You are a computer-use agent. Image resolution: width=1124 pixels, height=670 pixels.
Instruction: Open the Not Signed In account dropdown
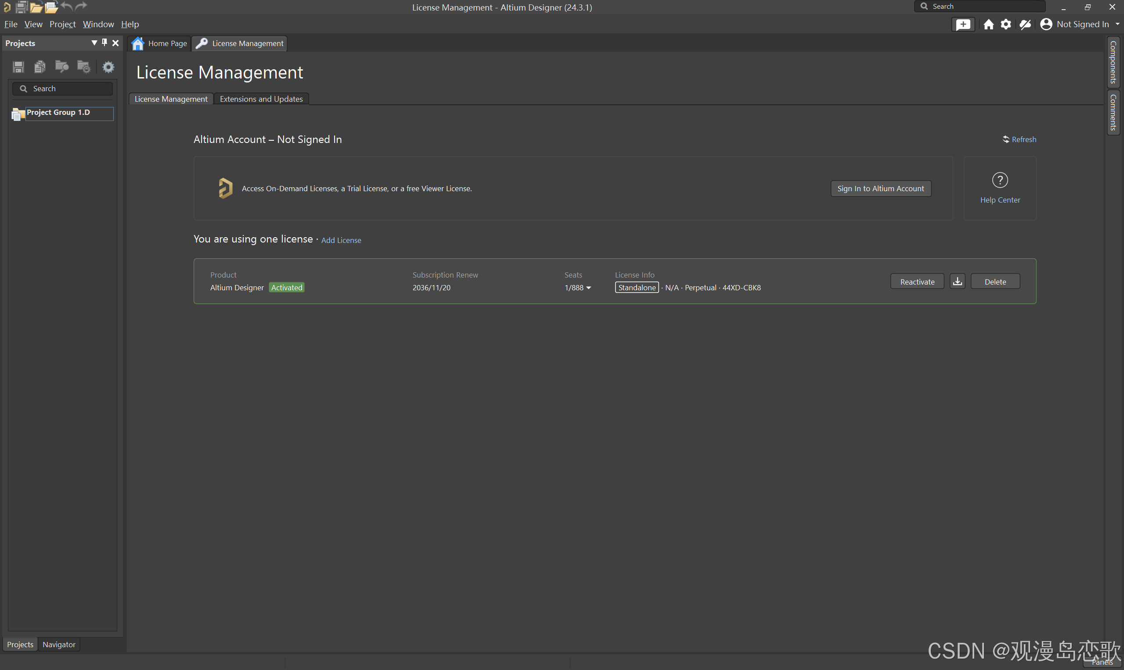point(1082,25)
